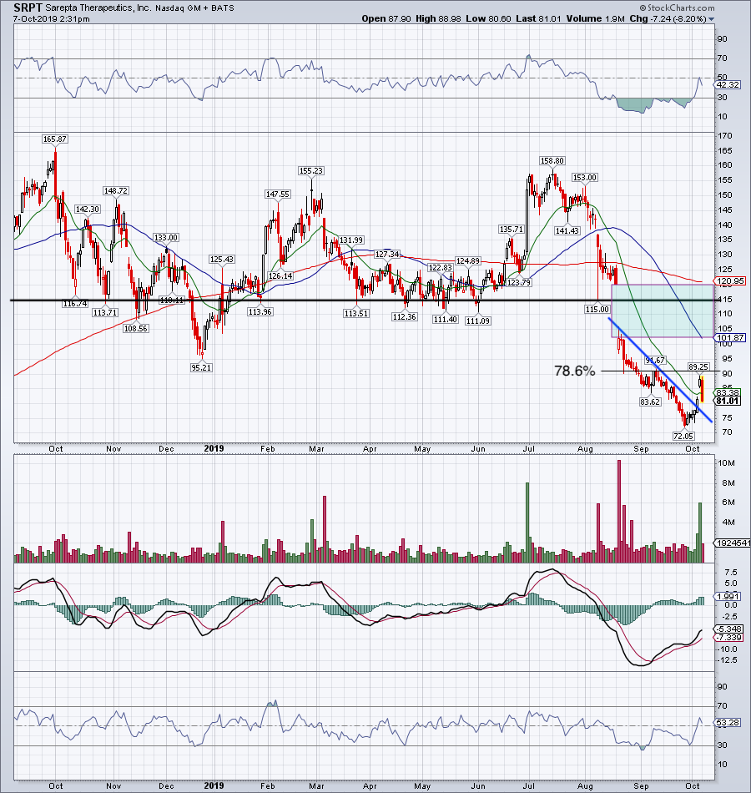Click the 122.83 price label
The height and width of the screenshot is (793, 751).
pos(440,268)
